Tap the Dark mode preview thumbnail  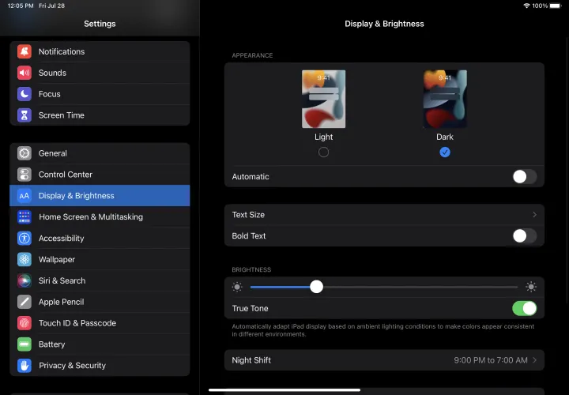[x=445, y=100]
